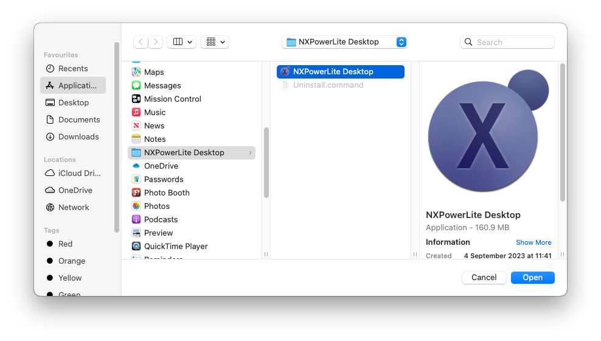Click the Maps app icon
This screenshot has height=341, width=601.
[x=136, y=72]
